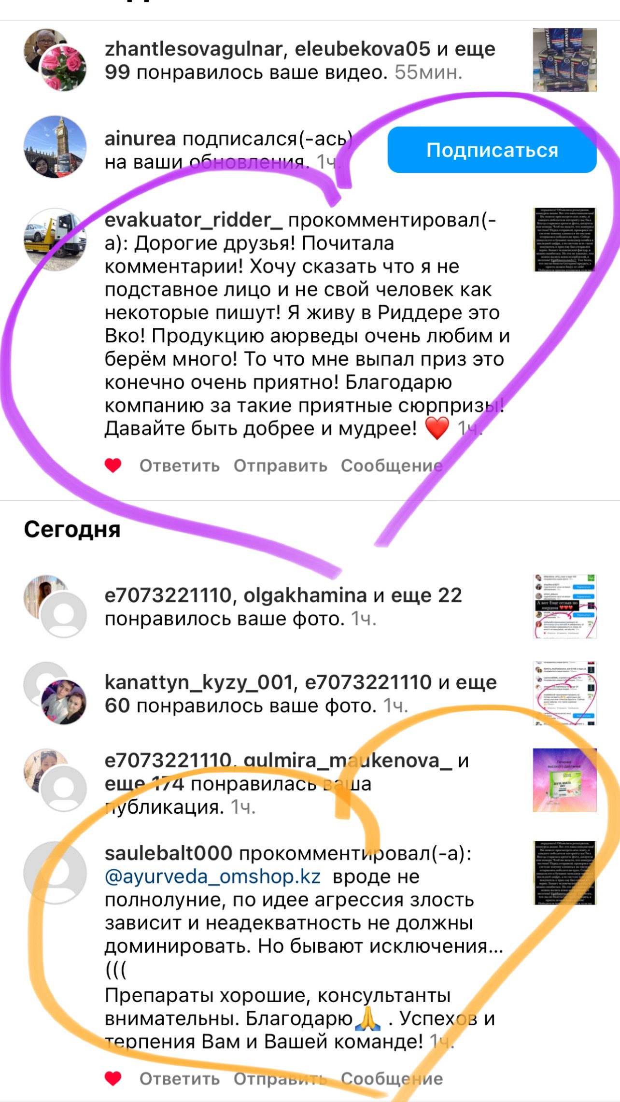Tap the red heart under saulebalt000 comment
This screenshot has height=1102, width=620.
(113, 1078)
